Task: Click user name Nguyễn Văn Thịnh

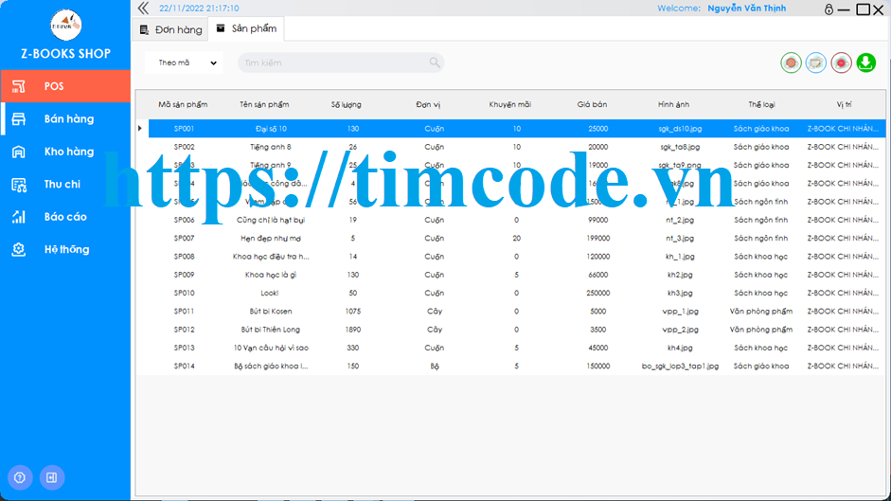Action: tap(747, 8)
